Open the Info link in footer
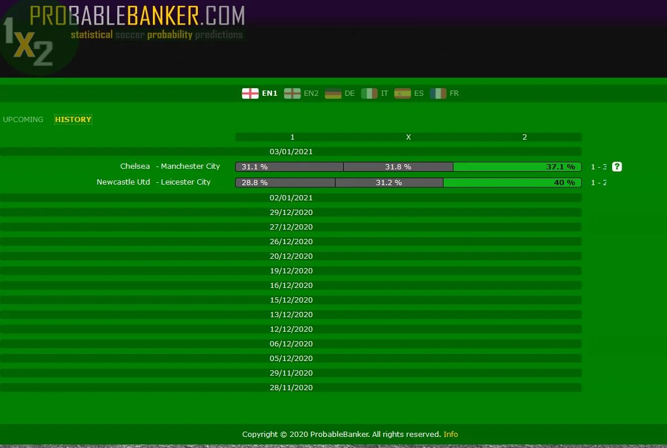The height and width of the screenshot is (448, 667). [x=451, y=435]
